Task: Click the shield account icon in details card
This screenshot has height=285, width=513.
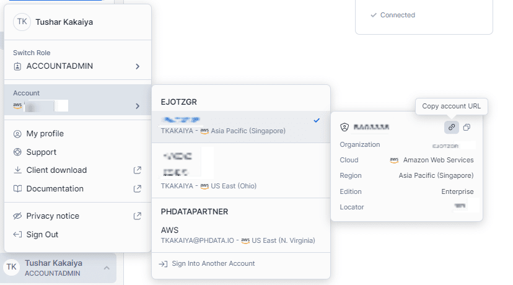Action: (x=344, y=127)
